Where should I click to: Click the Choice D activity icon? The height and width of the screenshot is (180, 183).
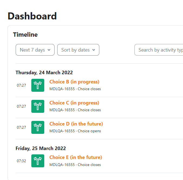pos(38,127)
